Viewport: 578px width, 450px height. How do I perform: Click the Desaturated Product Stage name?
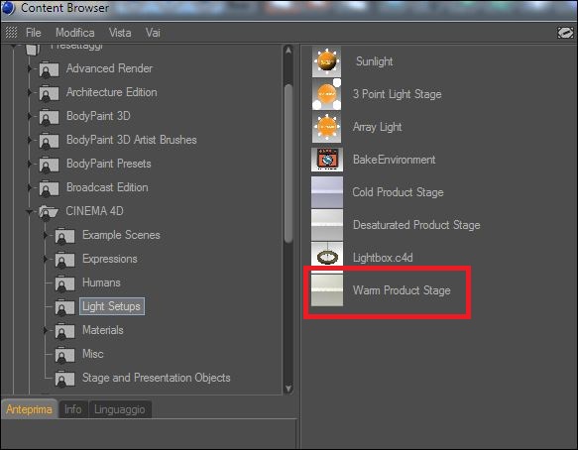[x=416, y=225]
